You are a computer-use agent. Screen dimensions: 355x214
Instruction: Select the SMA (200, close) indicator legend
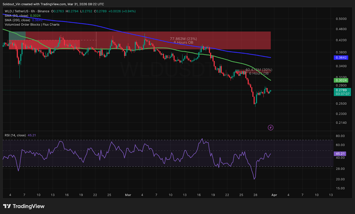coord(17,20)
